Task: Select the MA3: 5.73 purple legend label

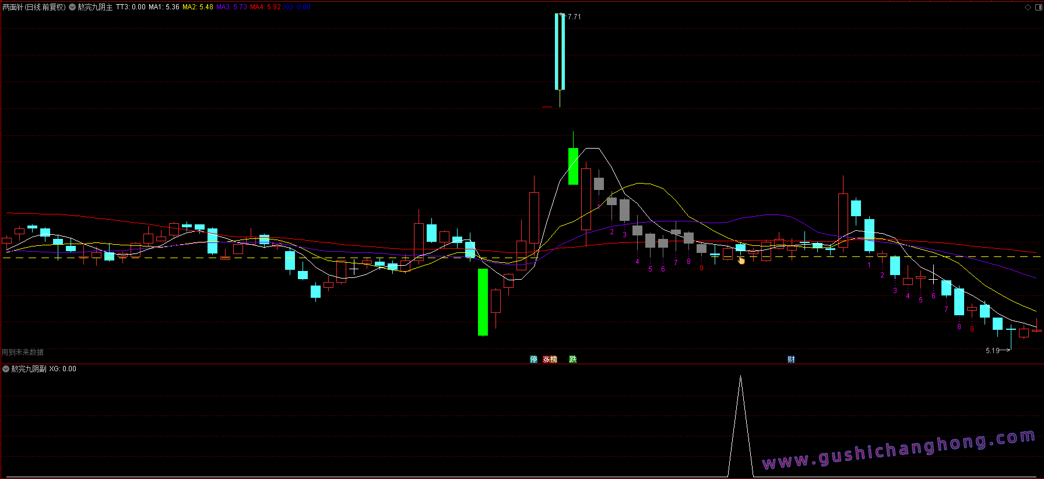Action: click(231, 7)
